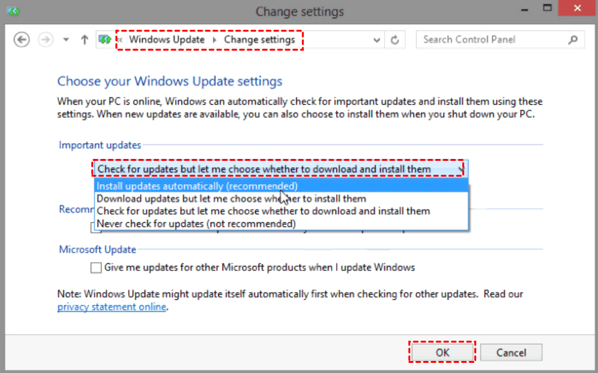Screen dimensions: 598x373
Task: Open the privacy statement online link
Action: [x=112, y=307]
